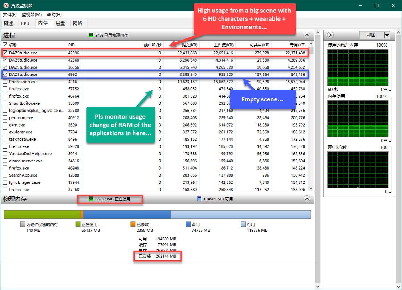Click the 硬中断/秒 graph
Image resolution: width=402 pixels, height=290 pixels.
click(358, 170)
